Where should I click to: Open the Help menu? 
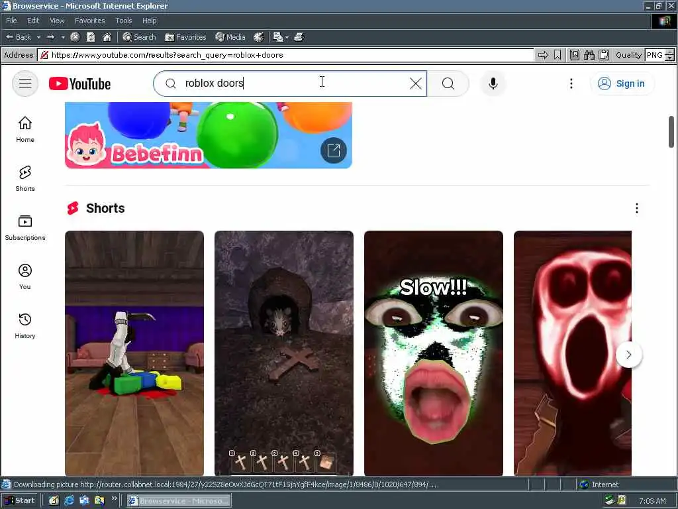click(149, 21)
